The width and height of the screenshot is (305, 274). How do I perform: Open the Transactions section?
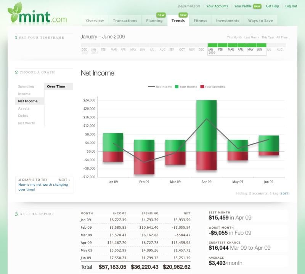pyautogui.click(x=125, y=21)
